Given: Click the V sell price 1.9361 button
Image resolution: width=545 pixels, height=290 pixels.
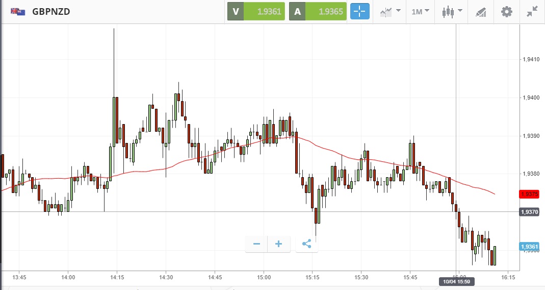Looking at the screenshot, I should click(256, 11).
